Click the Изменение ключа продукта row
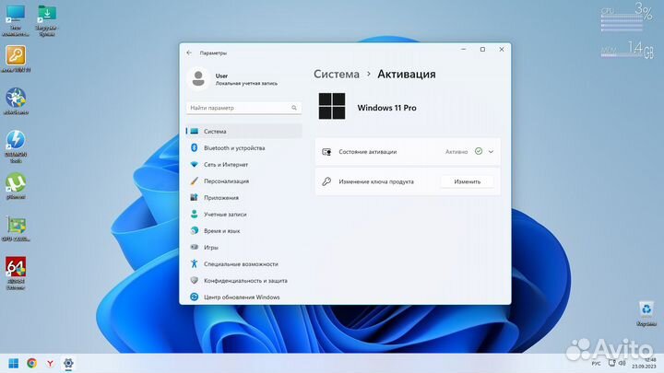Viewport: 664px width, 373px height. coord(408,181)
